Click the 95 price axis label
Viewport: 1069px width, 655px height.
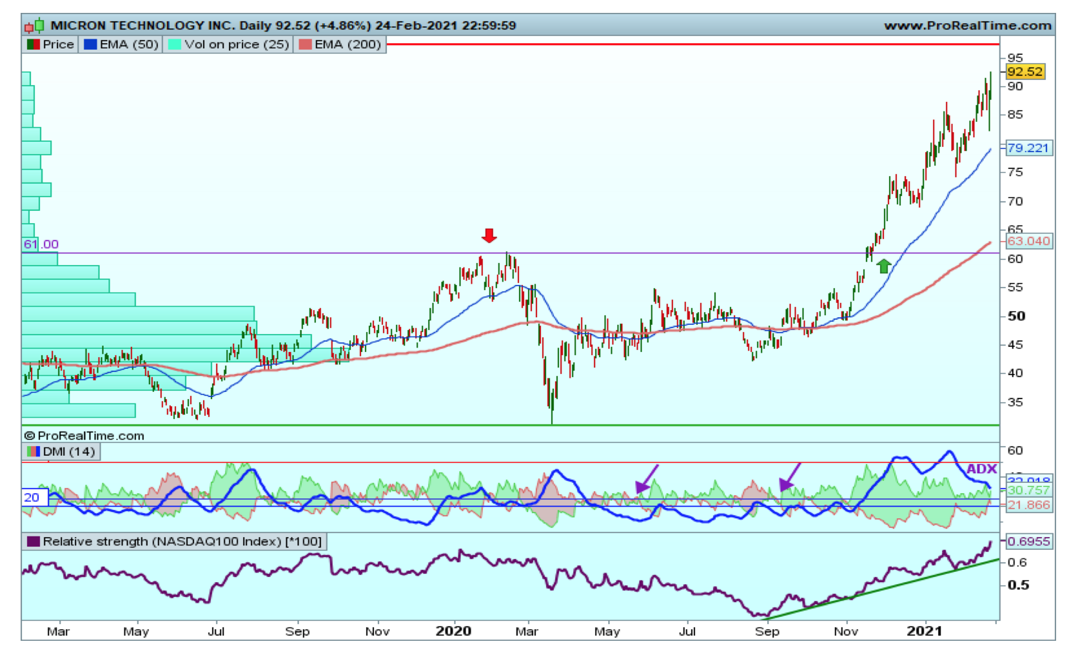[x=1015, y=58]
